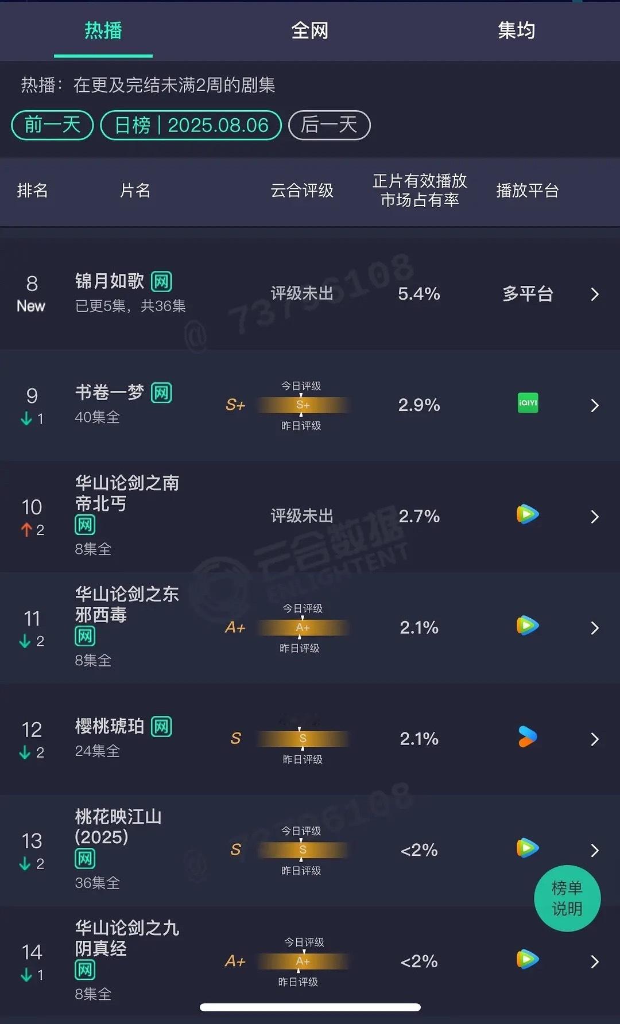Switch to the 集均 tab
This screenshot has width=620, height=1024.
point(516,30)
